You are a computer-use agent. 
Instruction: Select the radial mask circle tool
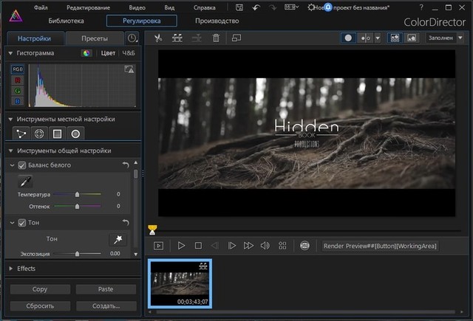(75, 134)
